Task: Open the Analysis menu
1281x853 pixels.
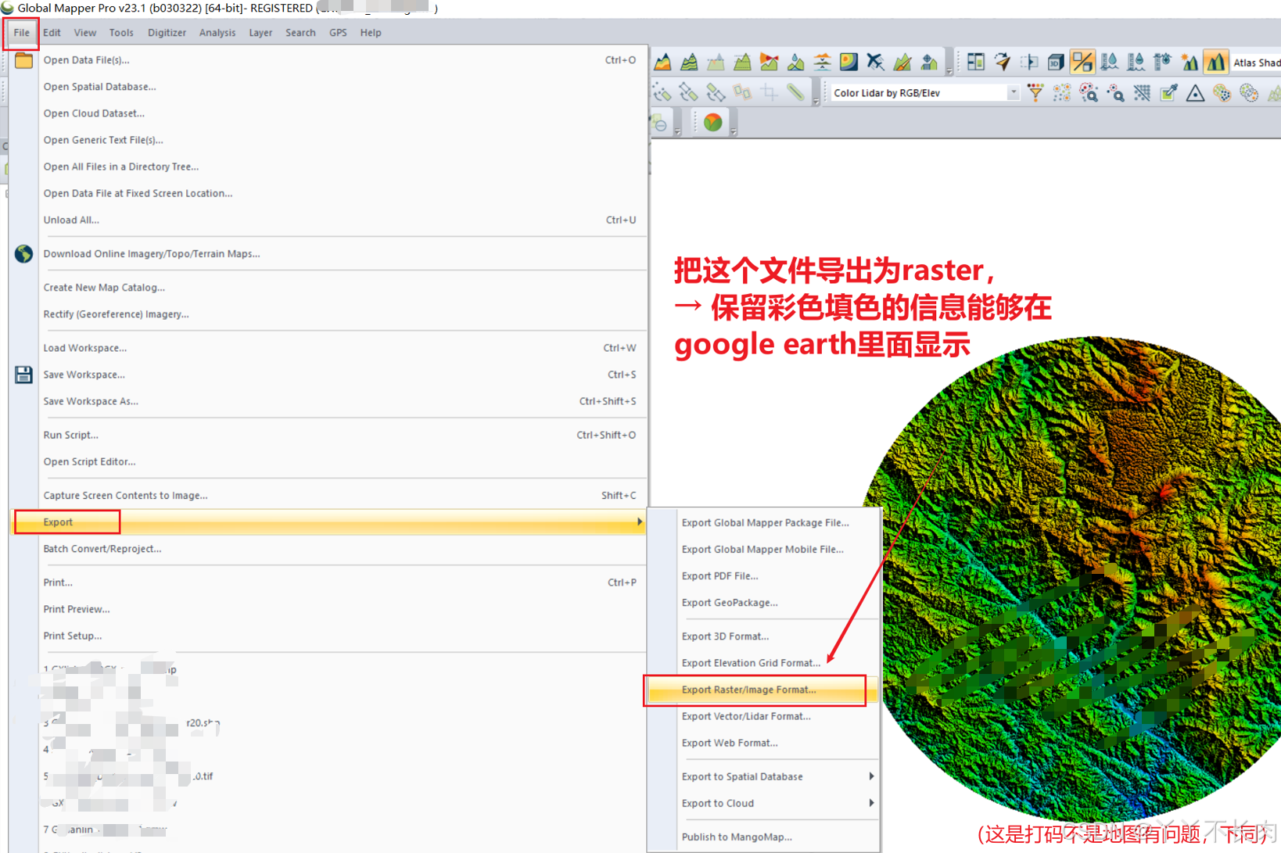Action: tap(217, 33)
